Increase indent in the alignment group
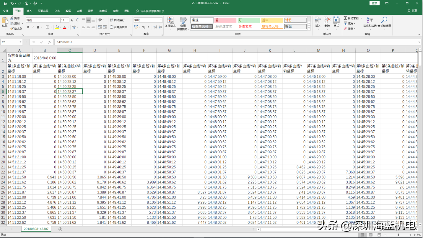Image resolution: width=423 pixels, height=238 pixels. [105, 27]
